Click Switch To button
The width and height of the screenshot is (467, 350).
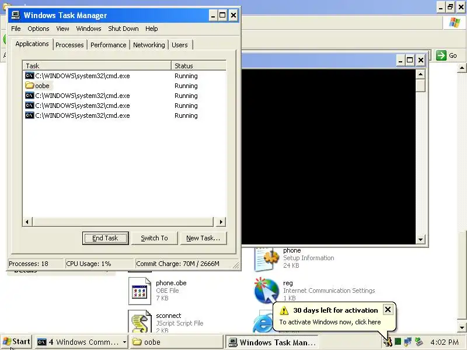click(x=154, y=238)
